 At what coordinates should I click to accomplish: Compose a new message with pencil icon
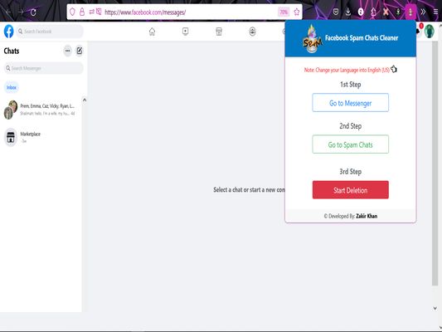tap(80, 51)
